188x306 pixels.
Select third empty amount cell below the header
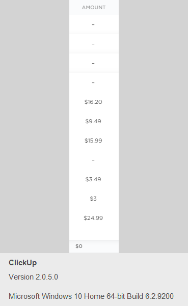point(94,63)
